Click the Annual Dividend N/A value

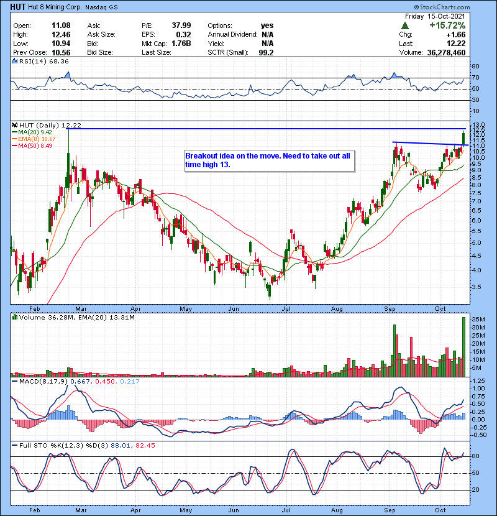268,35
